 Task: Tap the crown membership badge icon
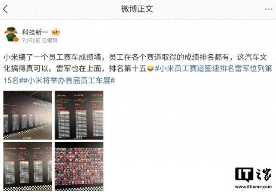(x=56, y=32)
